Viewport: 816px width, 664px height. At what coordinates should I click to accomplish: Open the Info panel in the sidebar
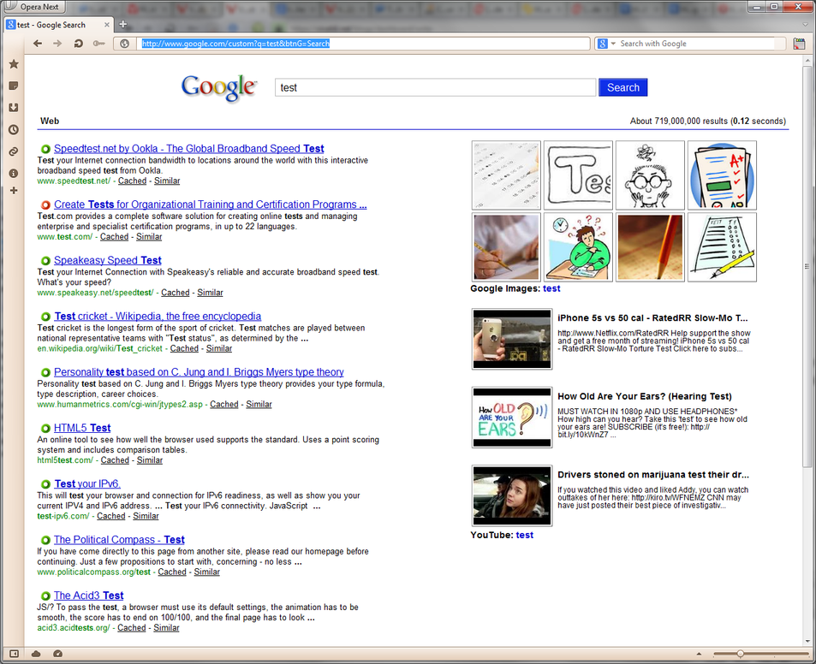14,173
